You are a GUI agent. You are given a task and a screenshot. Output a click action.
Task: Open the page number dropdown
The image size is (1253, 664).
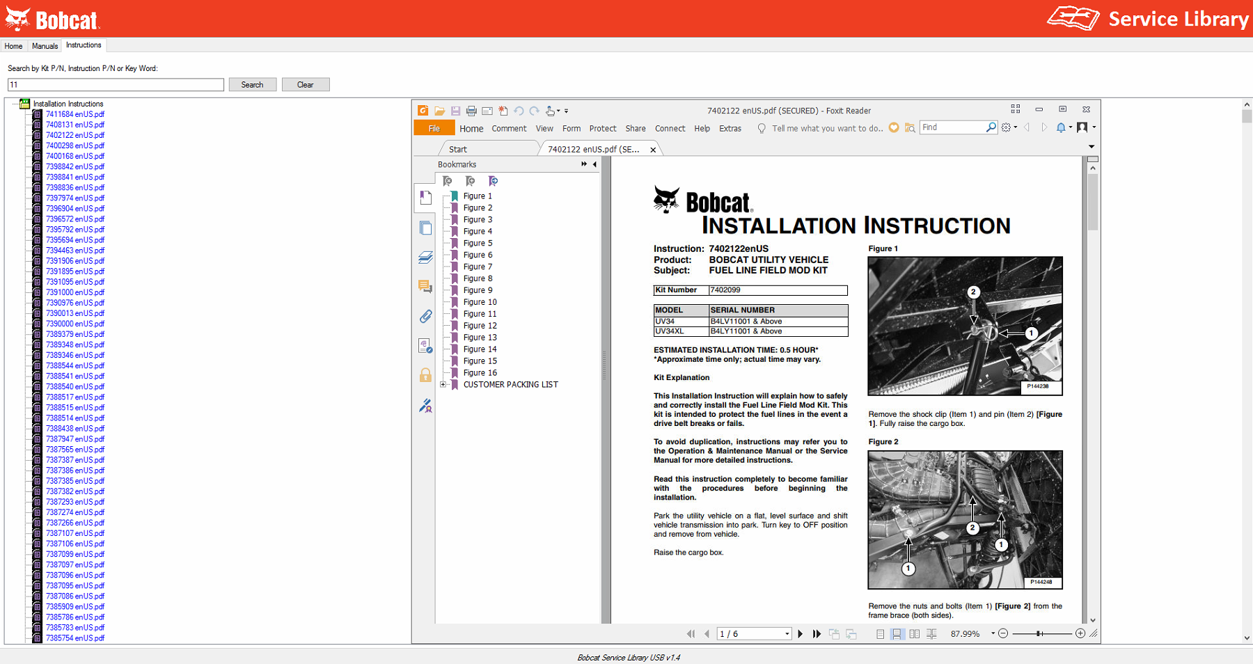[787, 634]
